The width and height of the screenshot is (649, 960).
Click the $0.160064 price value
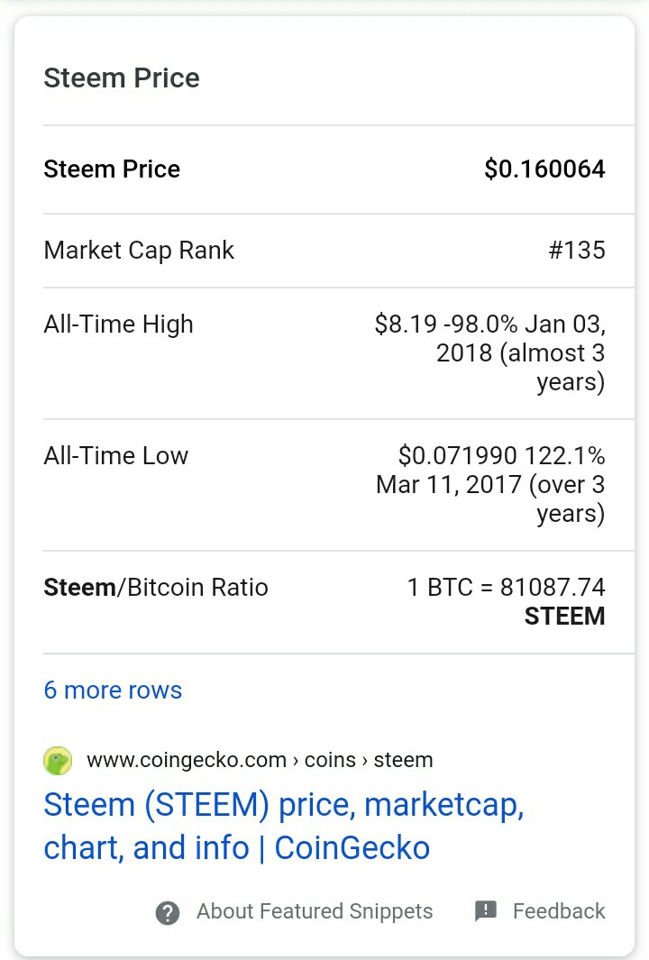(544, 169)
